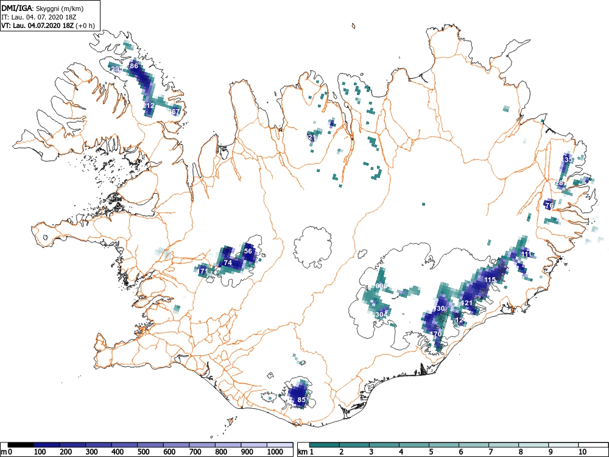
Task: Click the 300 label on the meter legend
Action: [92, 452]
